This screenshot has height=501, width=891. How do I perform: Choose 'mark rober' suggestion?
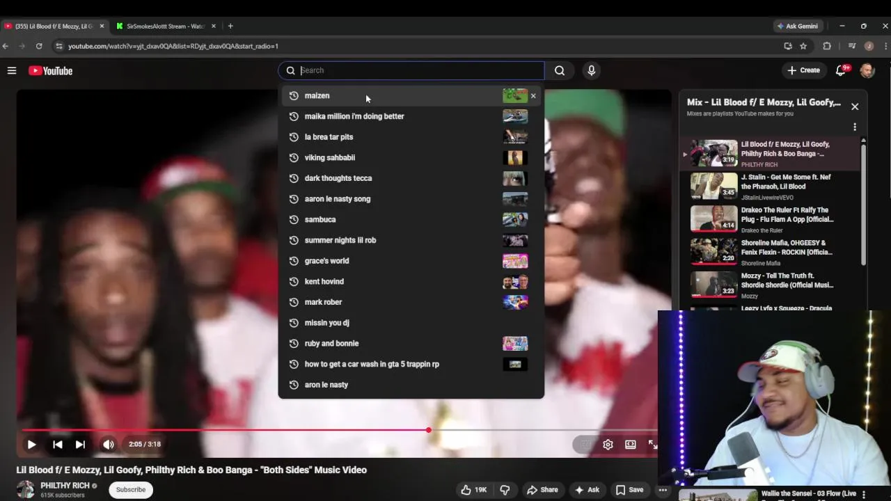(411, 302)
